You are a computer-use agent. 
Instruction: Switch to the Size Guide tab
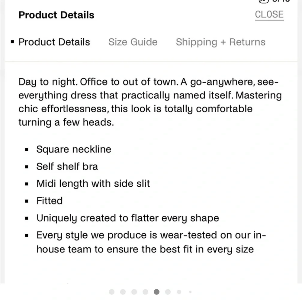point(133,42)
